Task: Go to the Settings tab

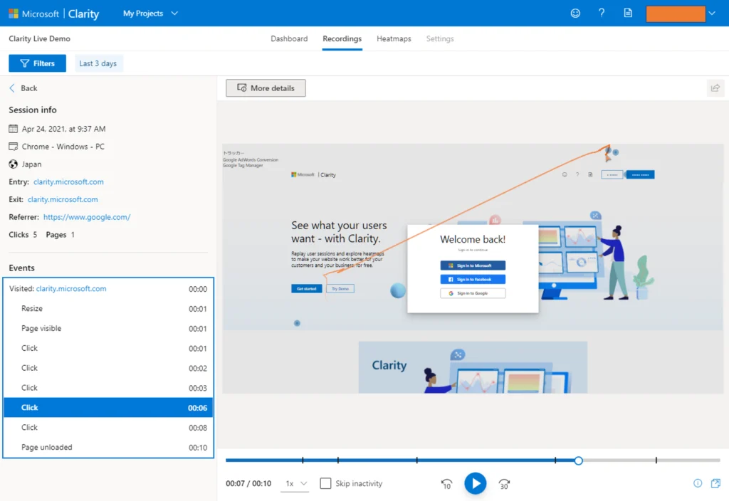Action: [440, 38]
